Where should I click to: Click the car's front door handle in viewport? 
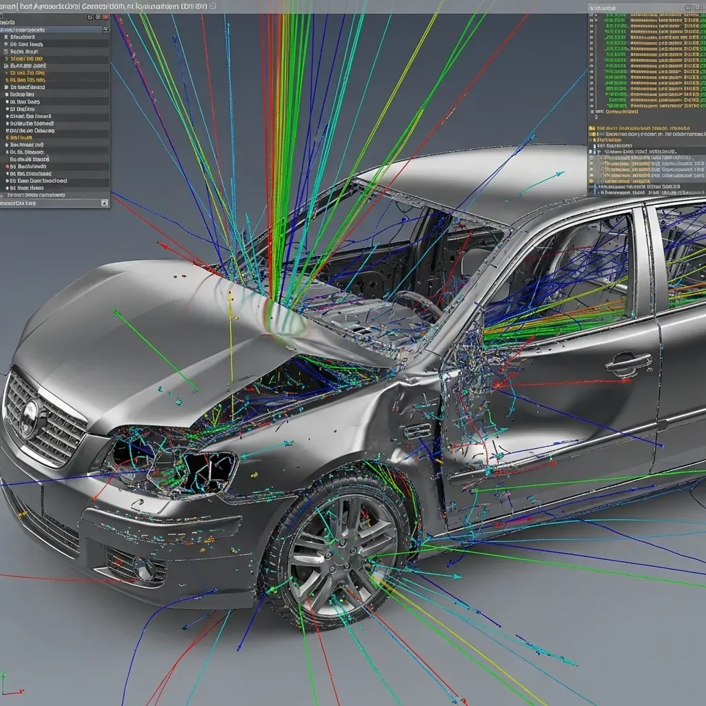(627, 363)
